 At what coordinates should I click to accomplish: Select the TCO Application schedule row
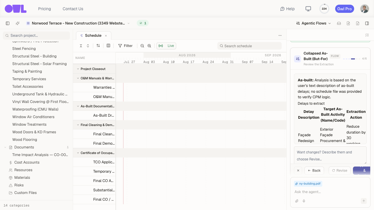point(94,162)
